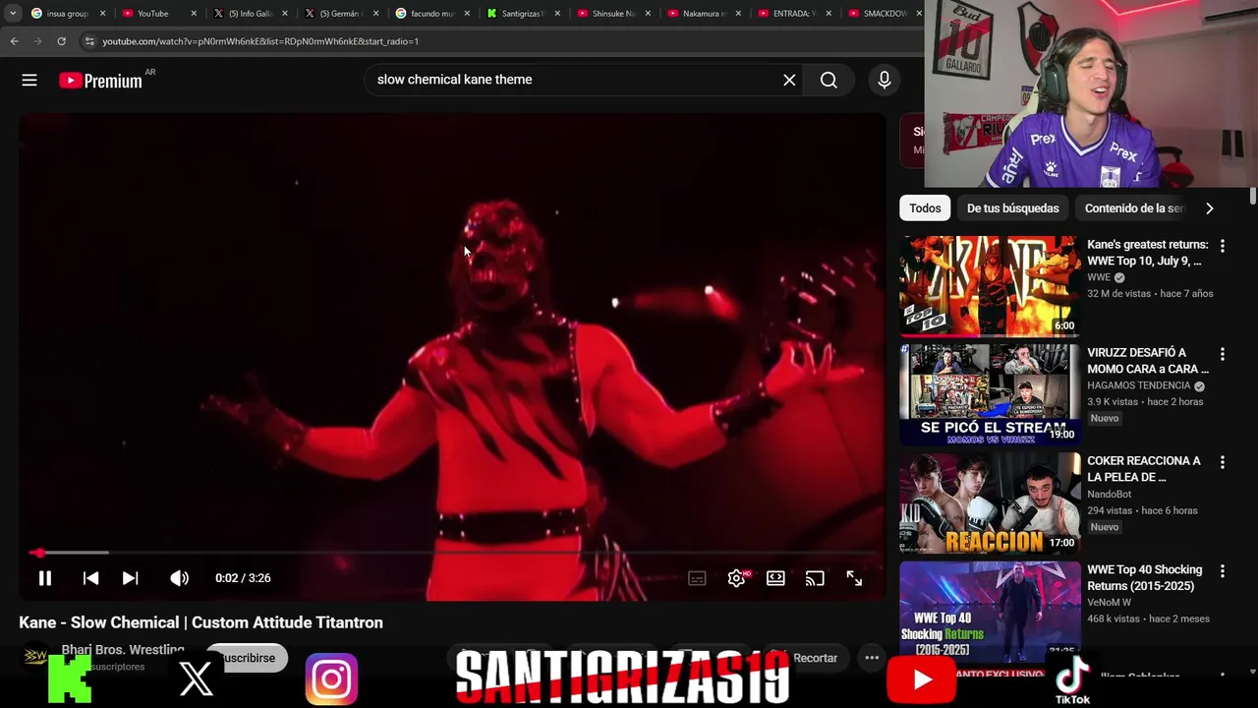Close the Santigrizas Kick tab
The width and height of the screenshot is (1258, 708).
pos(556,14)
